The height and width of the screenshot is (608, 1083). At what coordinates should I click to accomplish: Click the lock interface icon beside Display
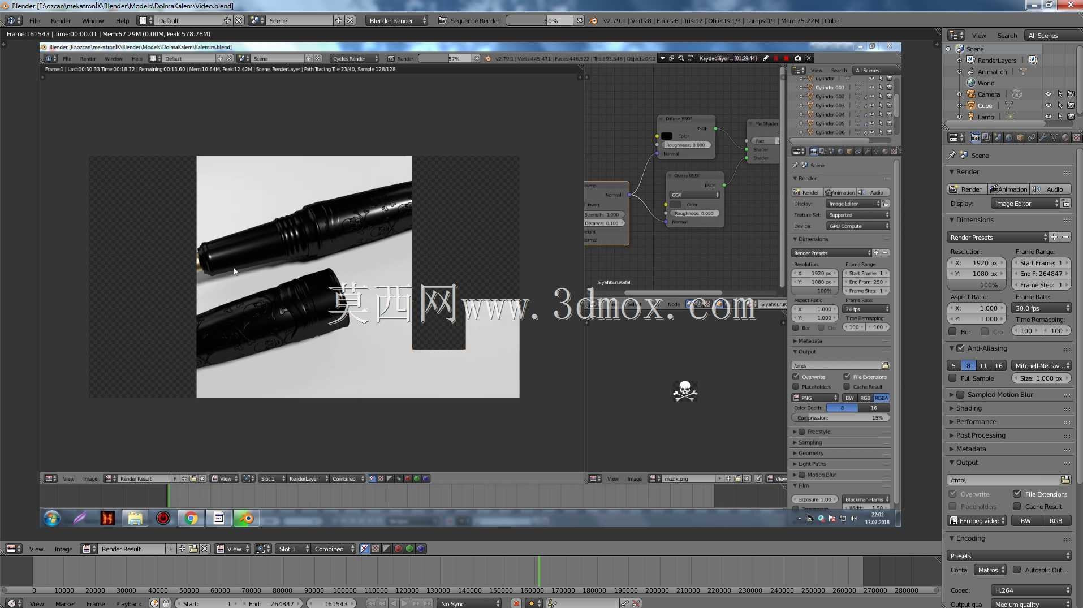click(1066, 204)
